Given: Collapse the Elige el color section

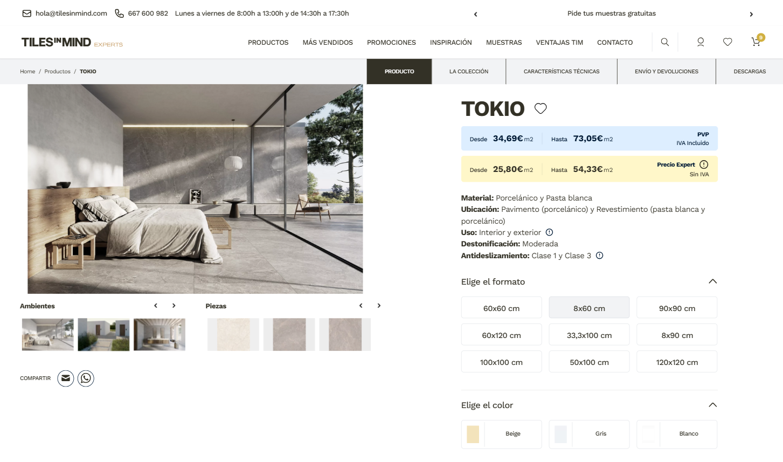Looking at the screenshot, I should tap(712, 405).
